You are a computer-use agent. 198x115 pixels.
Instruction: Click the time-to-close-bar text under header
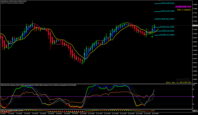click(12, 3)
